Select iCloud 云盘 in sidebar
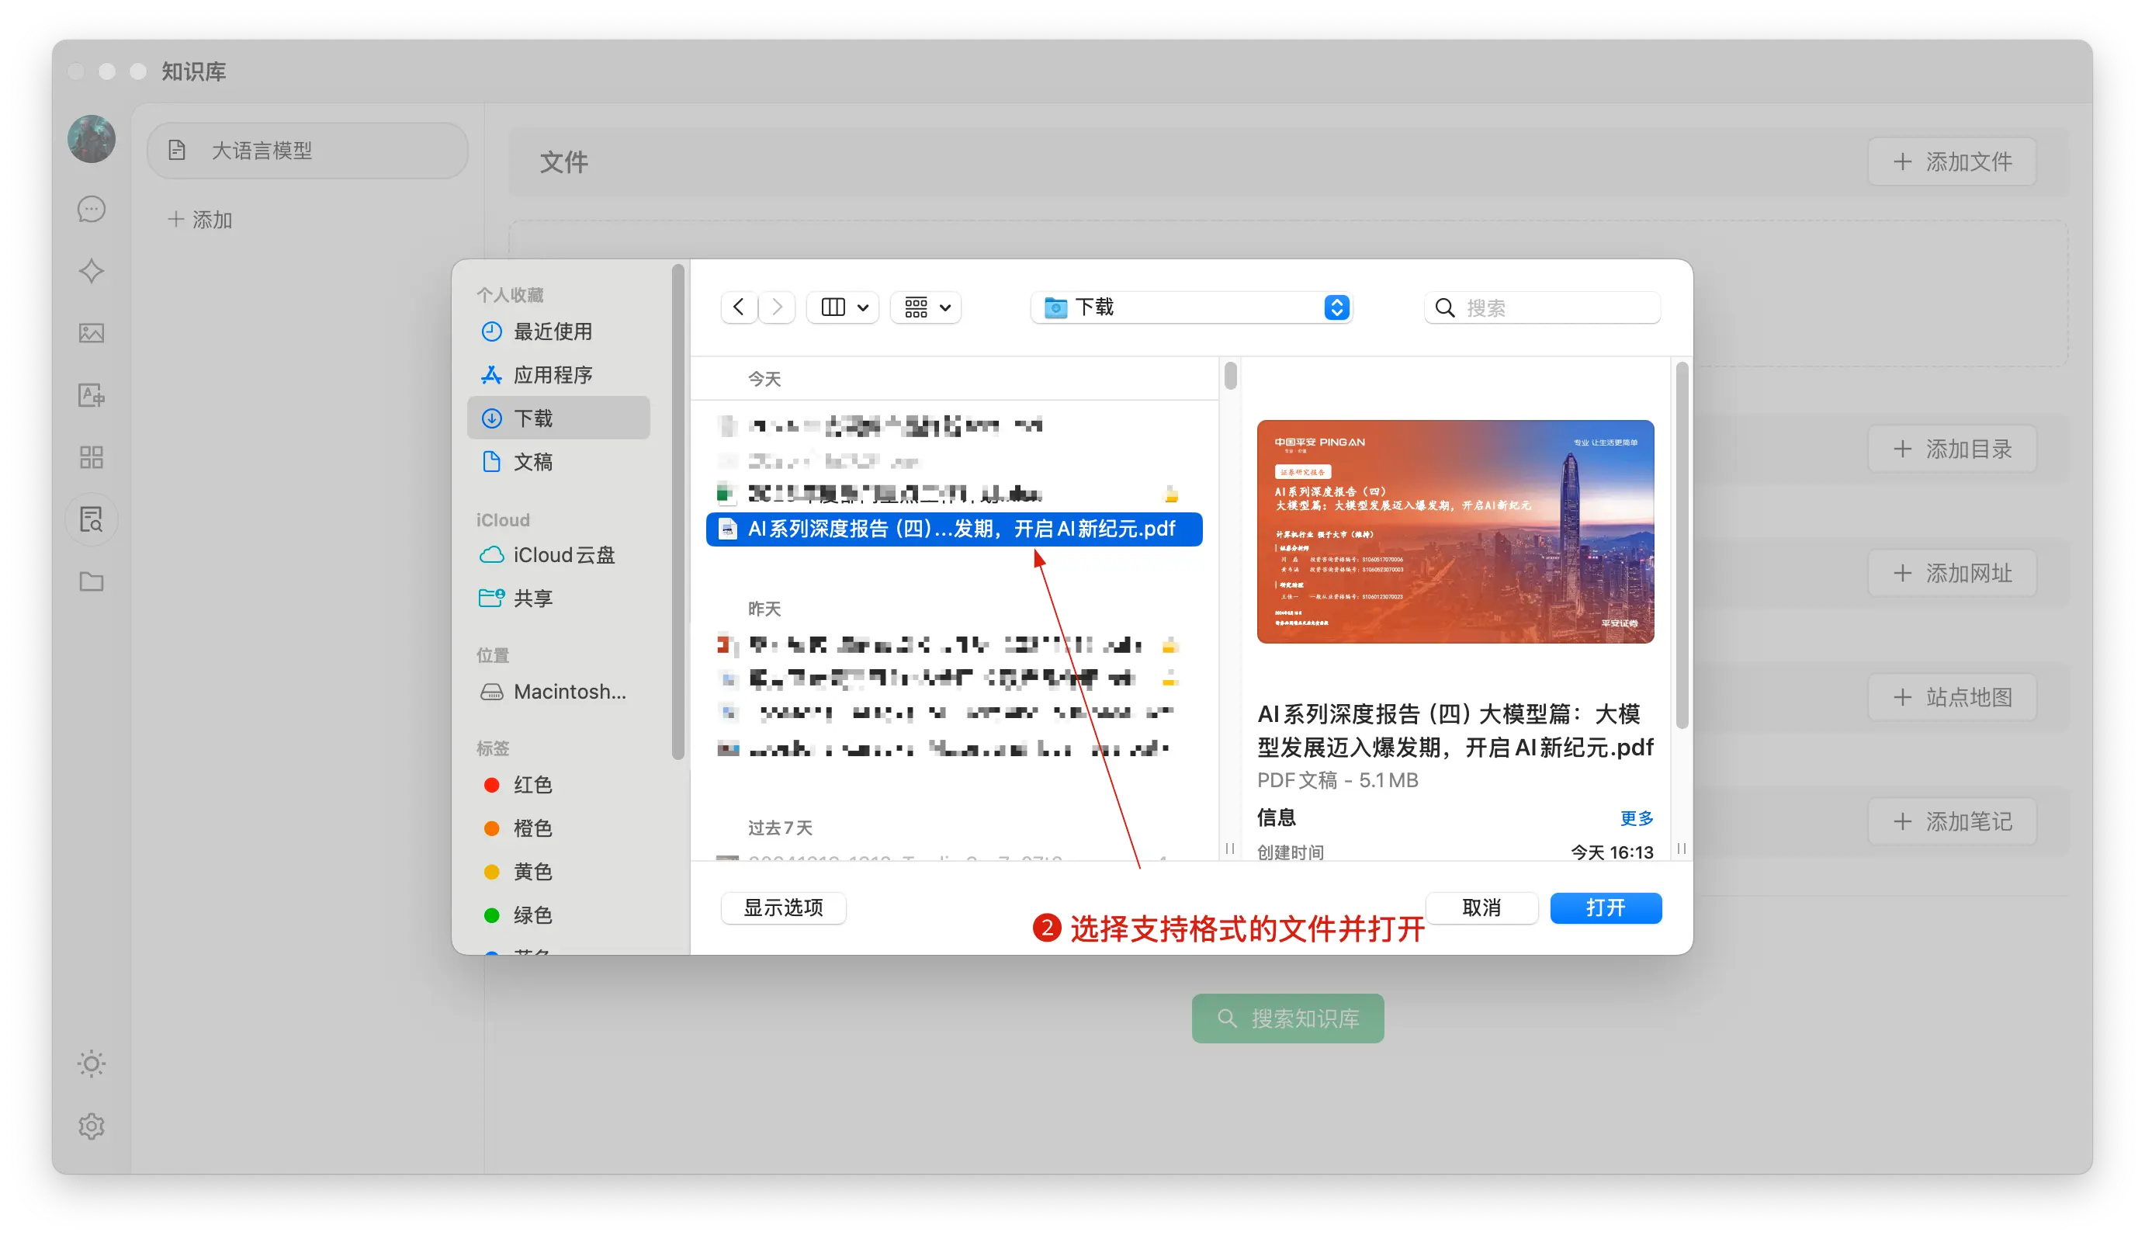2145x1239 pixels. (x=563, y=555)
